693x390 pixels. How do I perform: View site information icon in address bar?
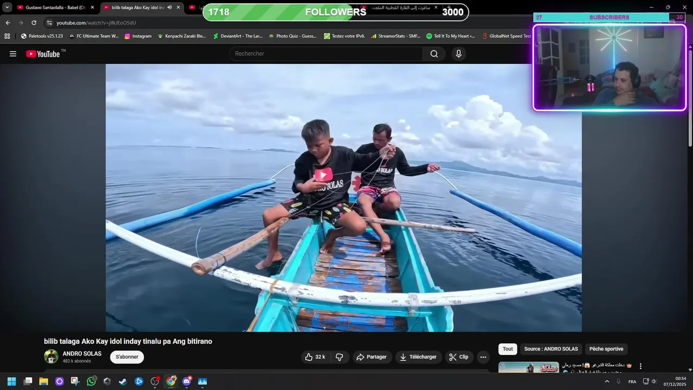tap(49, 23)
